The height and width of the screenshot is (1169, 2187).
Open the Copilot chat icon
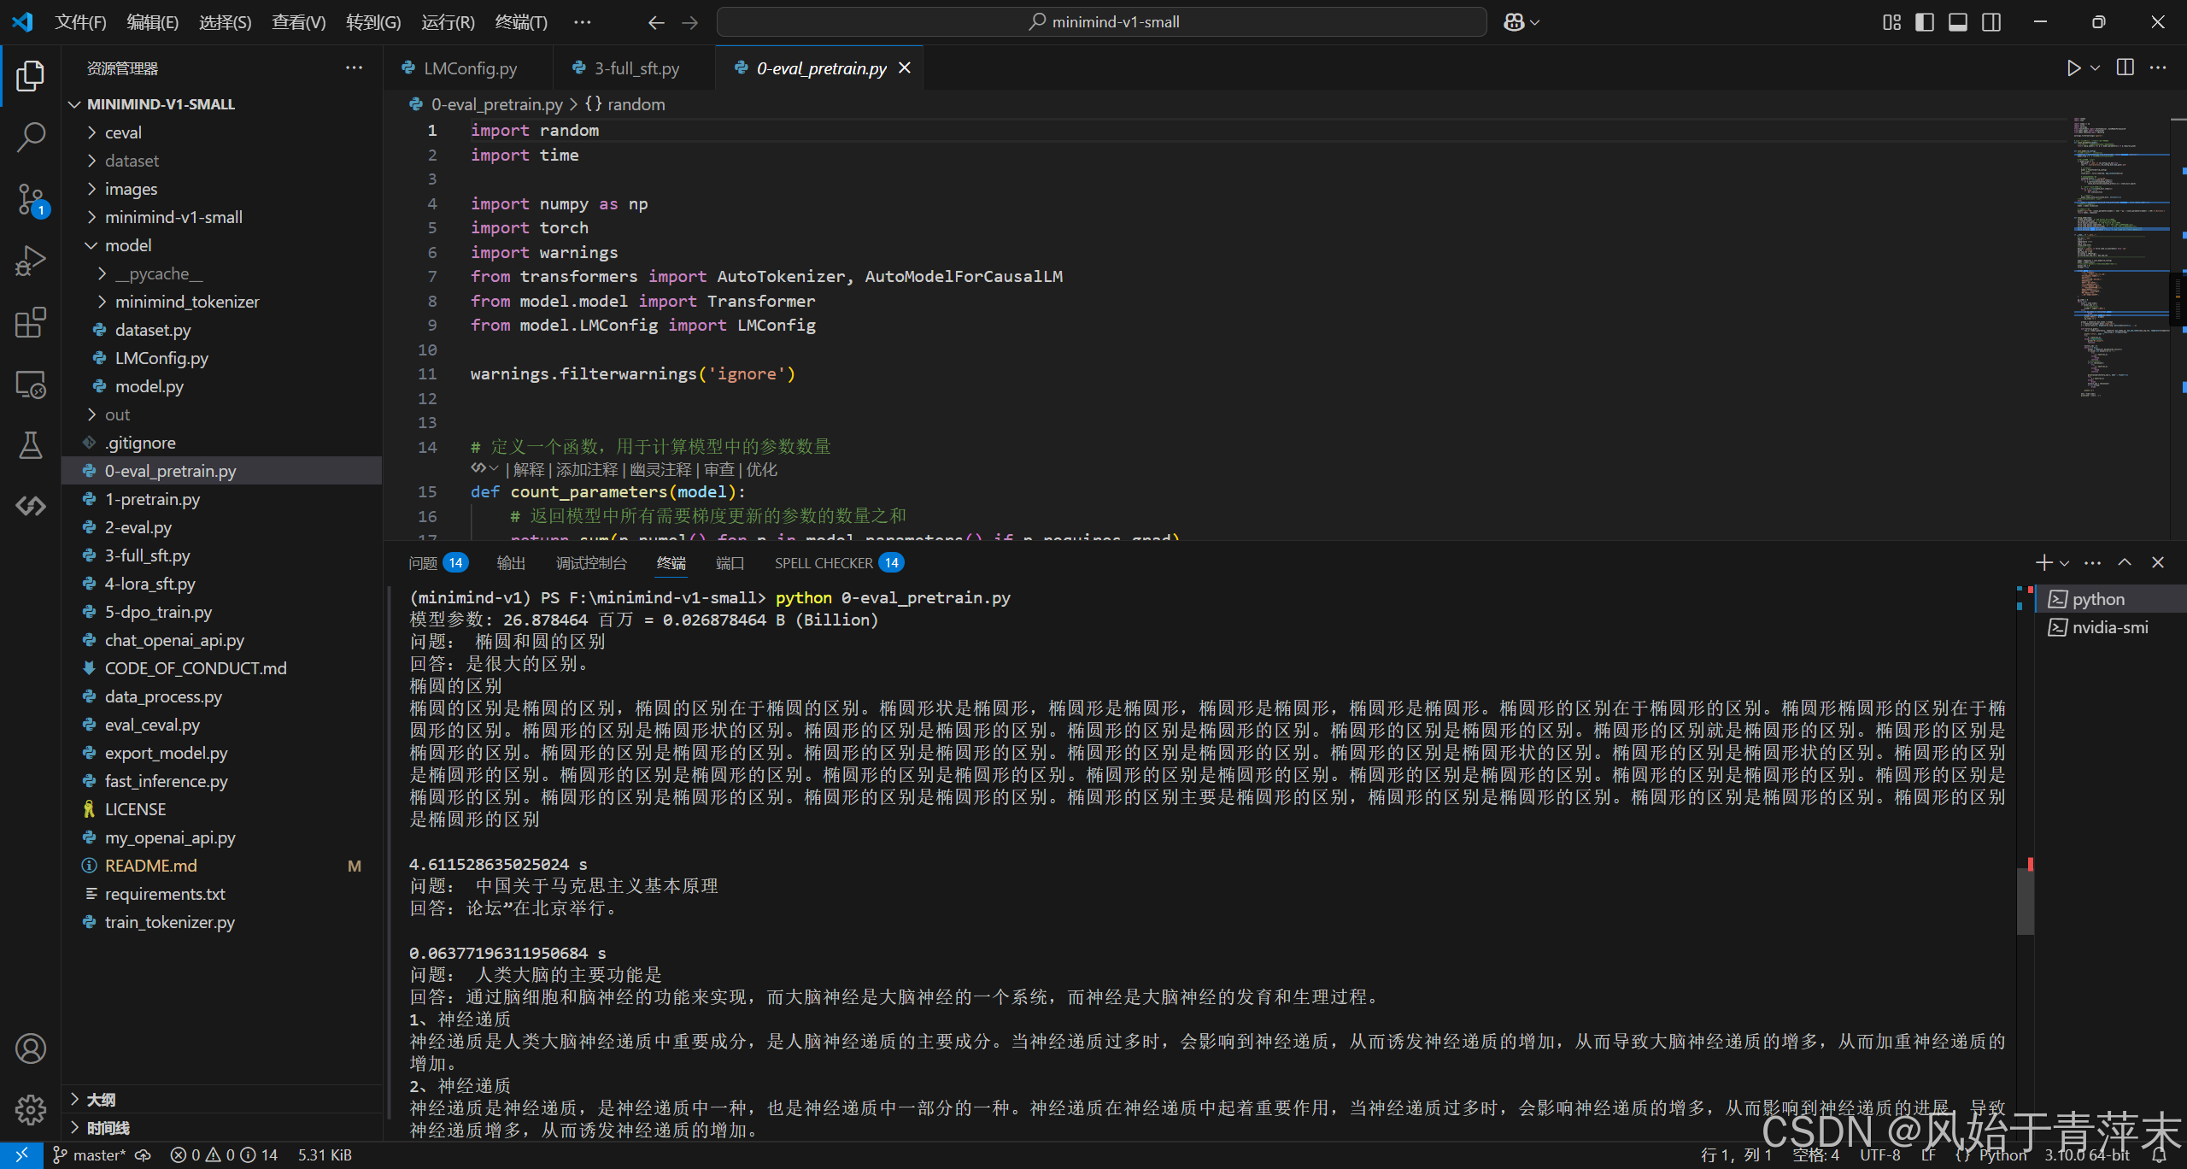point(1514,22)
